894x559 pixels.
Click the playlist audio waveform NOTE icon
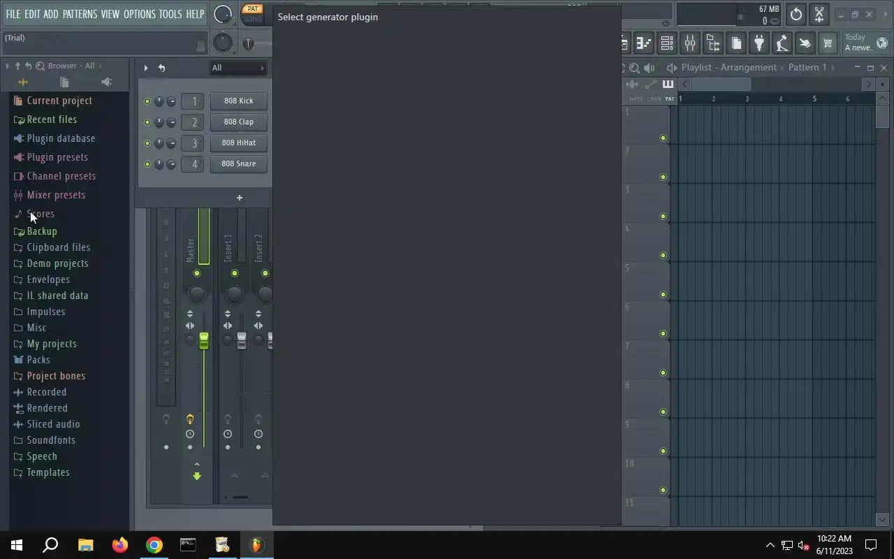(x=633, y=85)
